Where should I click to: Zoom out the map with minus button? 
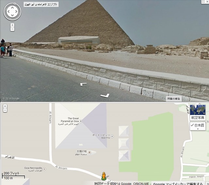tap(5, 110)
